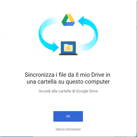The image size is (137, 137).
Task: Click the green segment of Drive logo
Action: coord(64,20)
